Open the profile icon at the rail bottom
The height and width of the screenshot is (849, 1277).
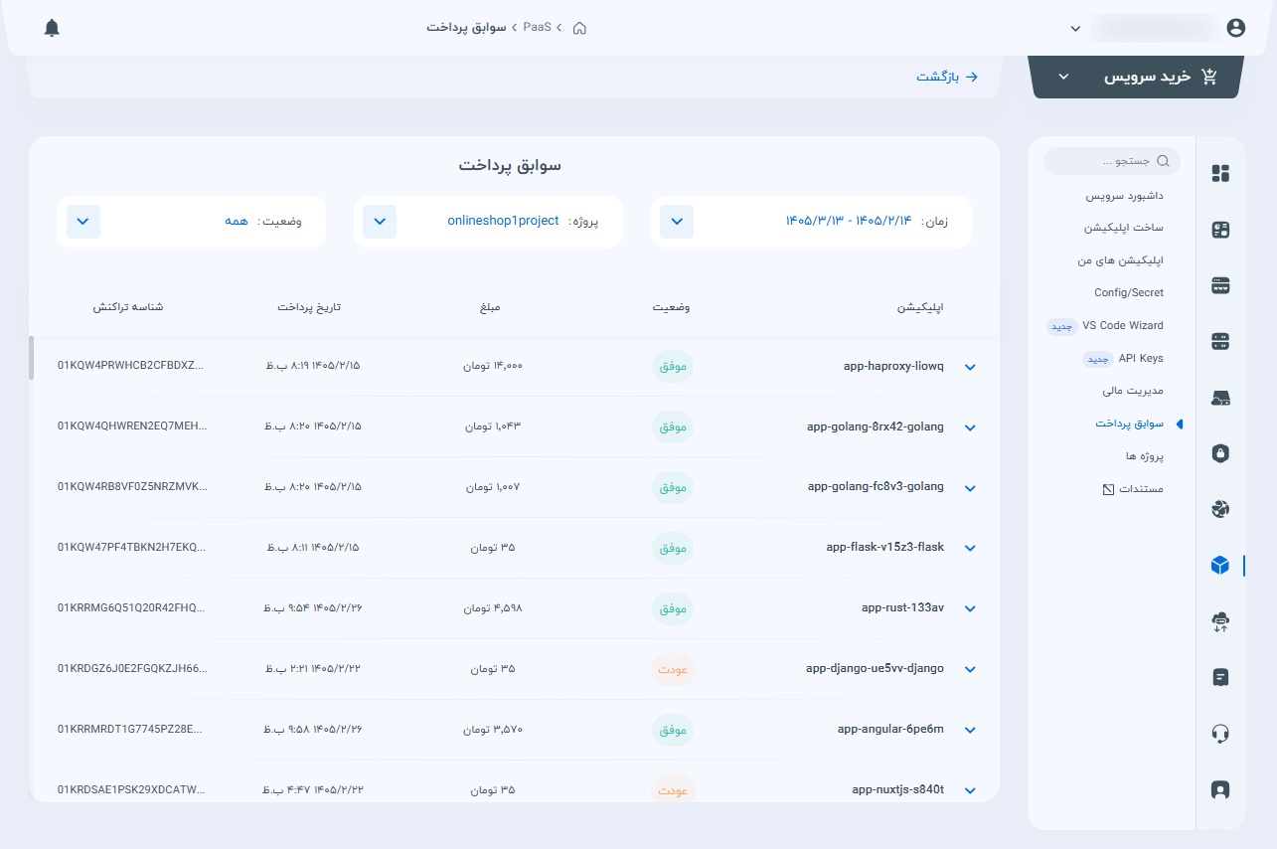[1221, 790]
